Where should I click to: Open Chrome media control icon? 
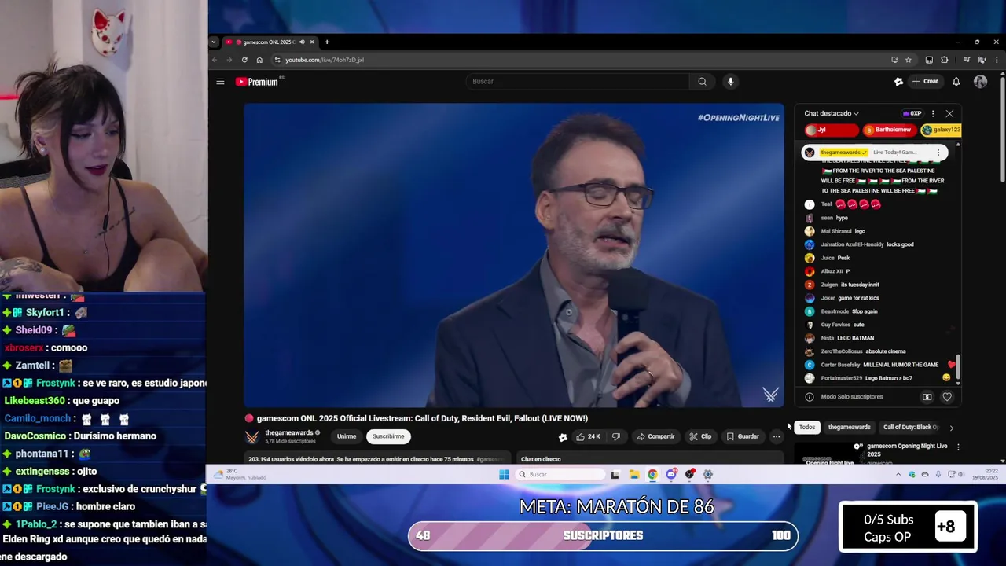967,60
